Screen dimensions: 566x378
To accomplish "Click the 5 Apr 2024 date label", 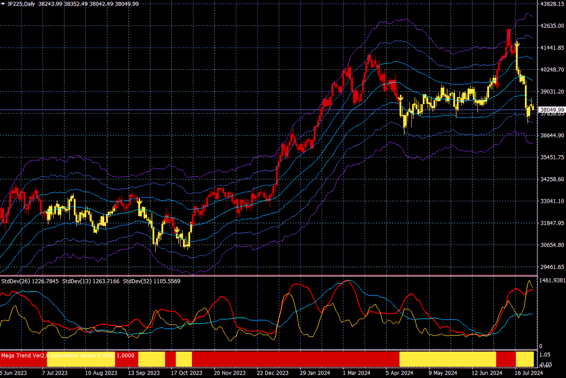I will click(400, 373).
